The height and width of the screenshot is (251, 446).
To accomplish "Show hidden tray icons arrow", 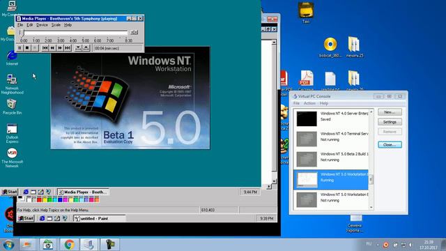I will pyautogui.click(x=378, y=245).
